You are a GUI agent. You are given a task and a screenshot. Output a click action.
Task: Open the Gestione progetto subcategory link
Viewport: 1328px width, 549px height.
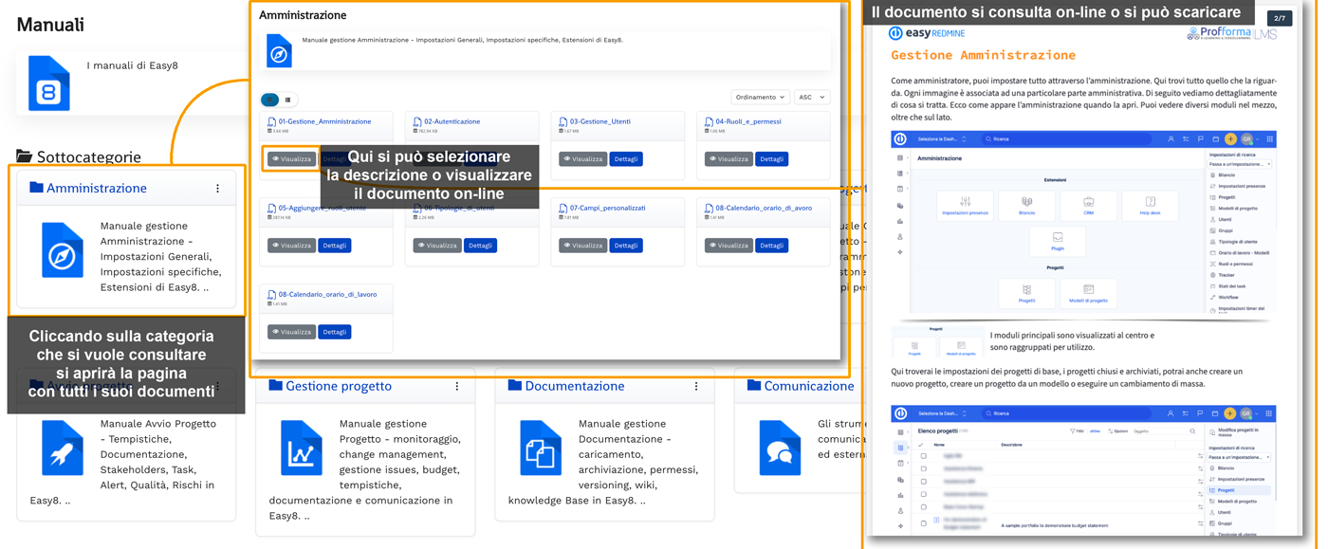click(x=339, y=386)
